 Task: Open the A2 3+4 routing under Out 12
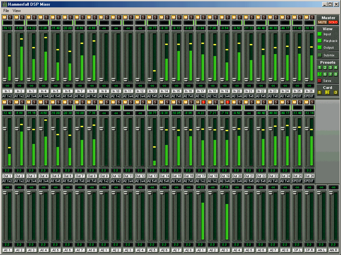tap(140, 181)
